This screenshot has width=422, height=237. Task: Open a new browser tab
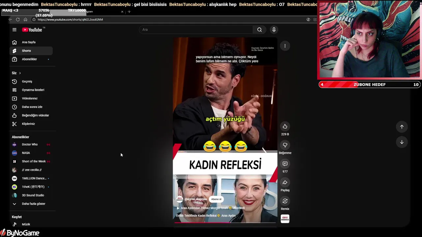[129, 12]
